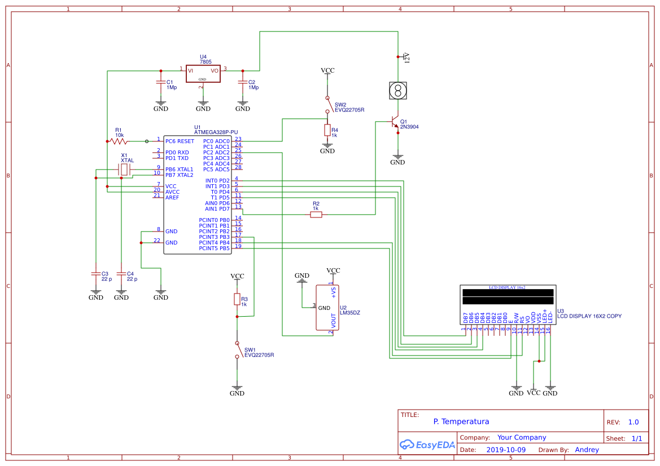This screenshot has height=466, width=660.
Task: Click the 'PD0 RXD' pin label
Action: (x=177, y=153)
